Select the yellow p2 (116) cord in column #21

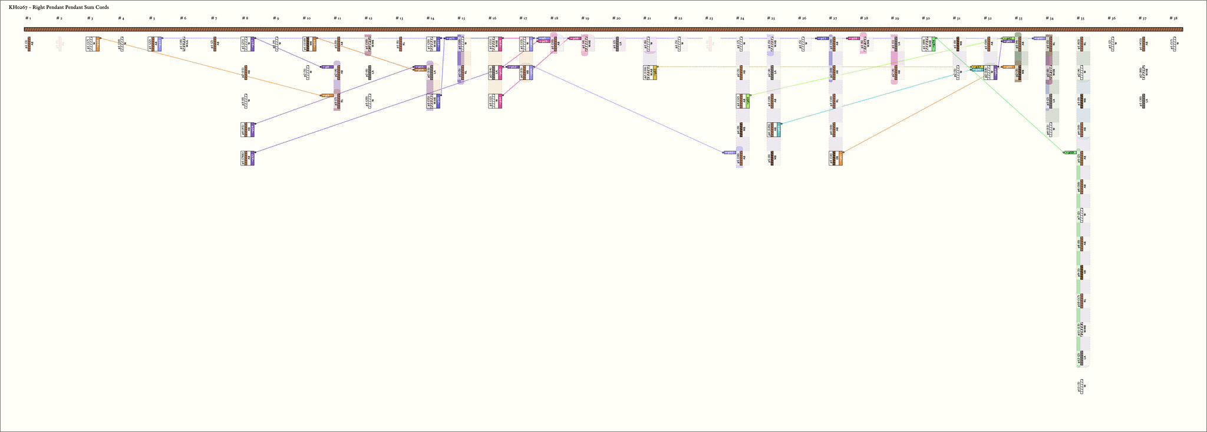tap(650, 72)
